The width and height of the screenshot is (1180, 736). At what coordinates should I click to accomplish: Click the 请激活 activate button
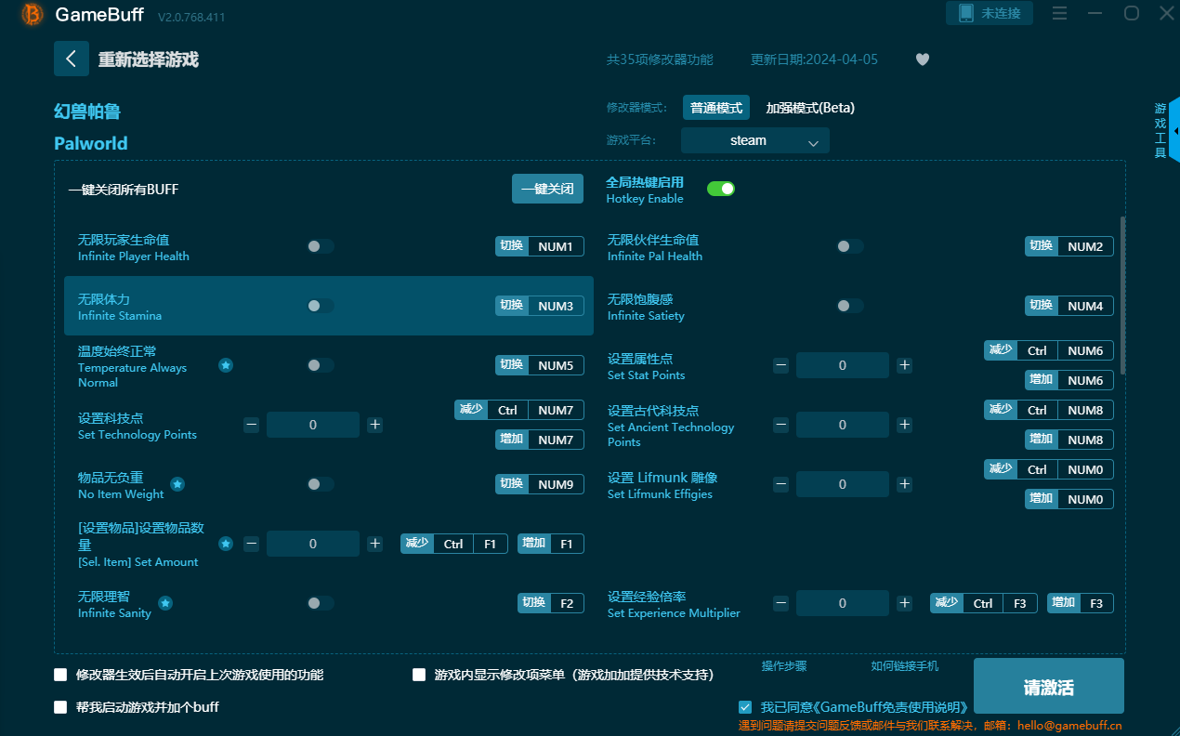click(x=1049, y=687)
